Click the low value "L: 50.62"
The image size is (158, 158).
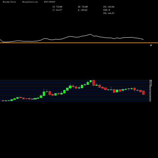point(82,10)
